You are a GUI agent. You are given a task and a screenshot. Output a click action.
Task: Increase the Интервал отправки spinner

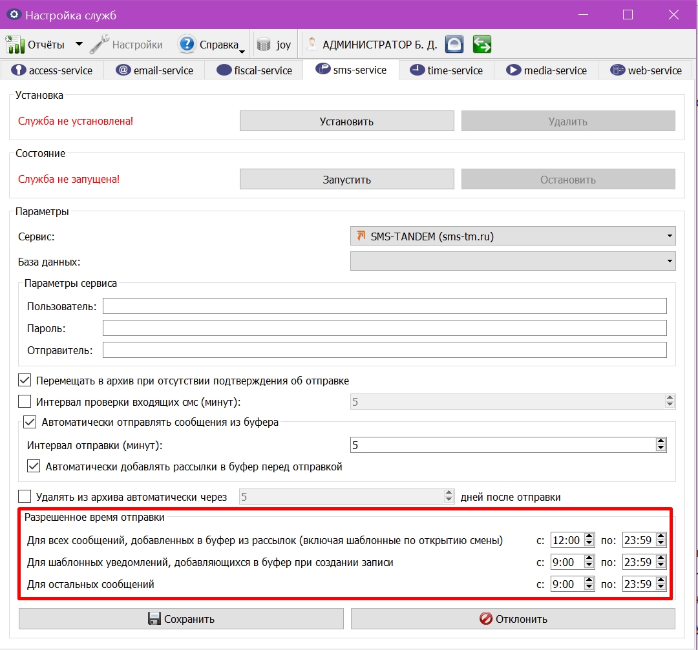click(x=661, y=441)
